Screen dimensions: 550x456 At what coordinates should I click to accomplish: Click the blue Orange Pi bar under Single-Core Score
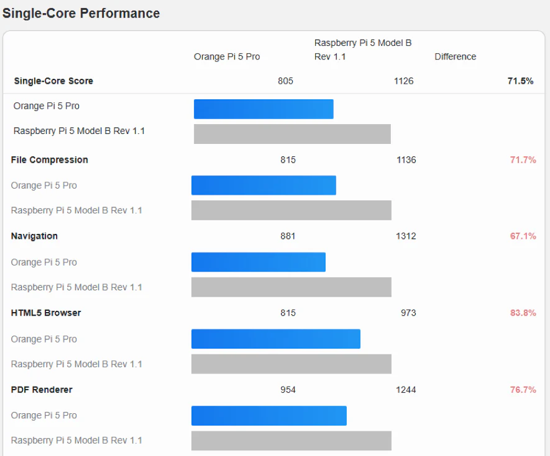[264, 109]
